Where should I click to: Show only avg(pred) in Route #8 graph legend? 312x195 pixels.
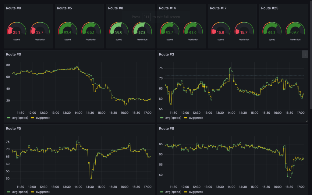tap(195, 192)
